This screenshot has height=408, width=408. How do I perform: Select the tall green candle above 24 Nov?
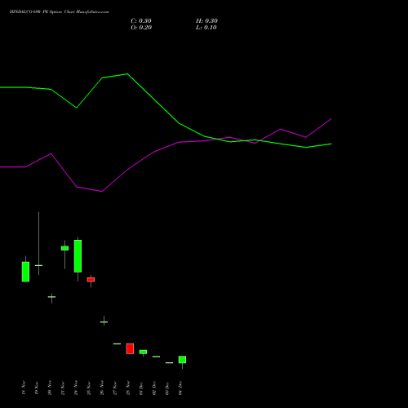(x=78, y=256)
